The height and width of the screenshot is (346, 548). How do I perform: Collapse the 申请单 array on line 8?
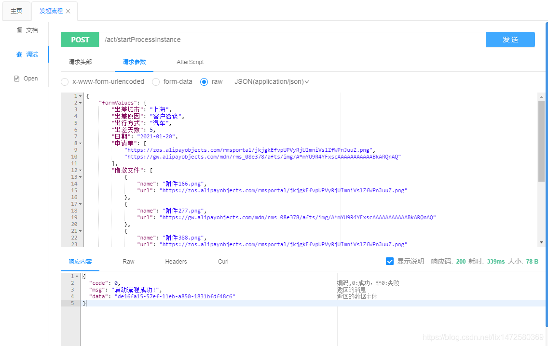click(x=80, y=143)
